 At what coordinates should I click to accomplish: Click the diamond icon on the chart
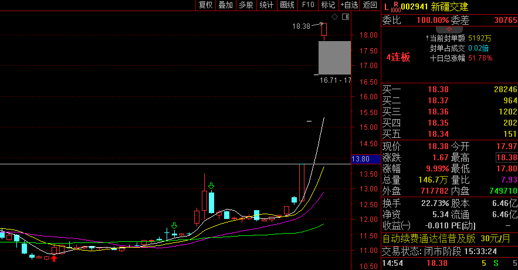click(x=334, y=17)
